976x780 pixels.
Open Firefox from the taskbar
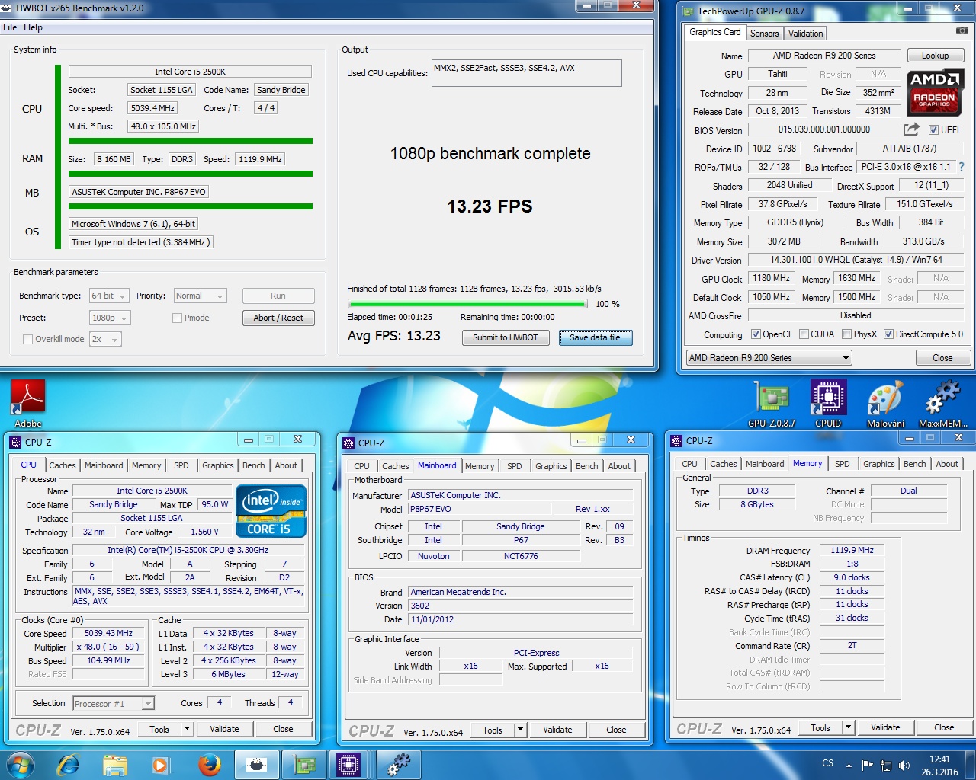click(x=209, y=764)
